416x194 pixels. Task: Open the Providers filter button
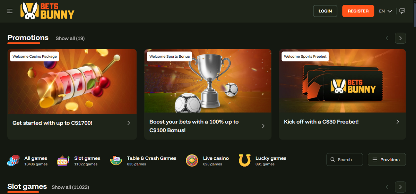click(x=387, y=160)
